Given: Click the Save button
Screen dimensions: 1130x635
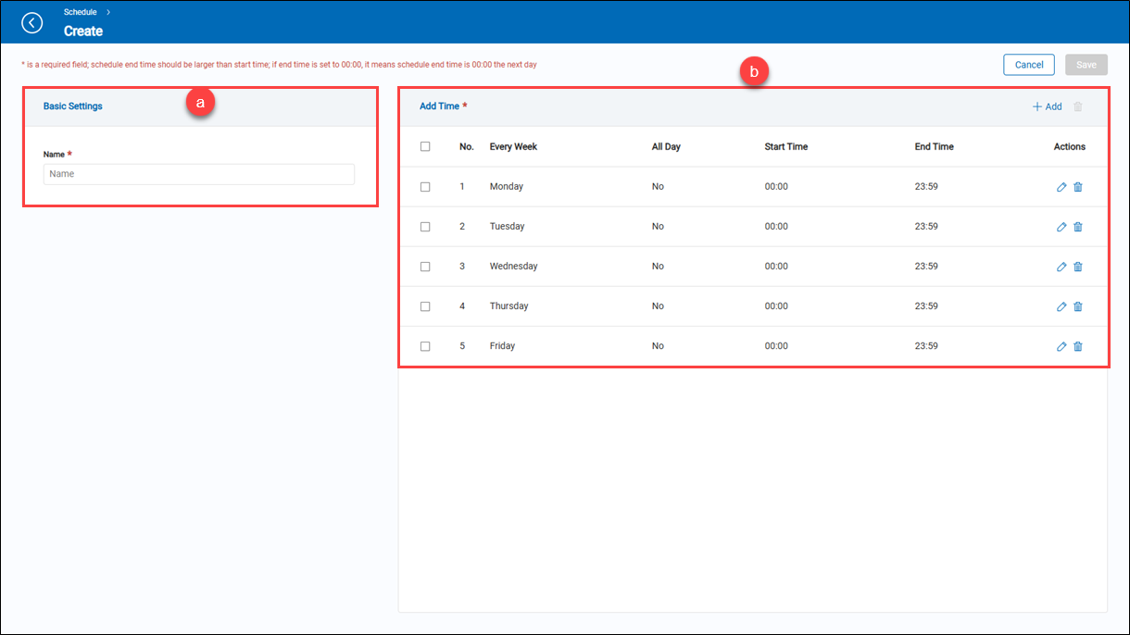Looking at the screenshot, I should coord(1086,65).
